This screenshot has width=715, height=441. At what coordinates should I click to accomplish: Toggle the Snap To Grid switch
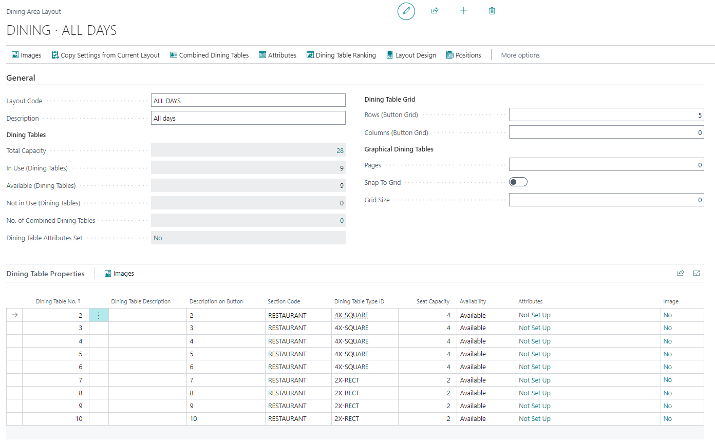pyautogui.click(x=518, y=182)
